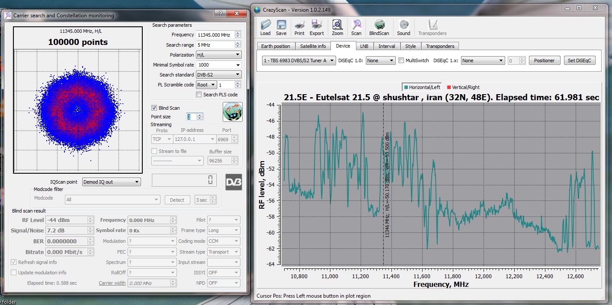Click the DVB logo button

(234, 182)
